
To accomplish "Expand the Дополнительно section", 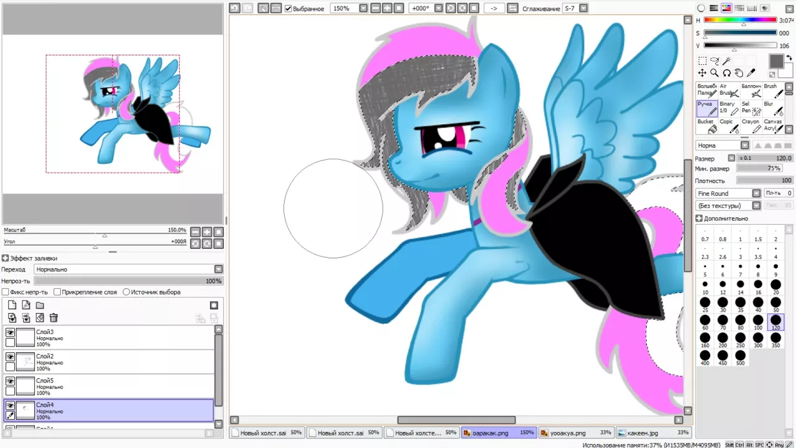I will [x=699, y=218].
